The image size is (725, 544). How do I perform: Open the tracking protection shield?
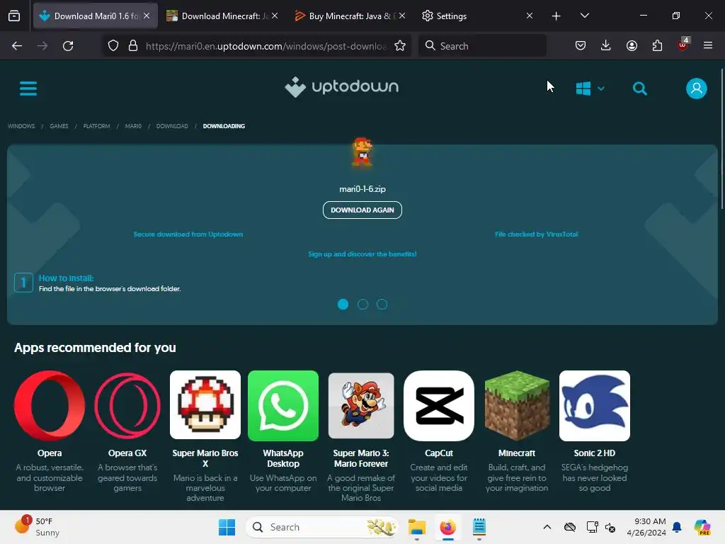point(113,46)
